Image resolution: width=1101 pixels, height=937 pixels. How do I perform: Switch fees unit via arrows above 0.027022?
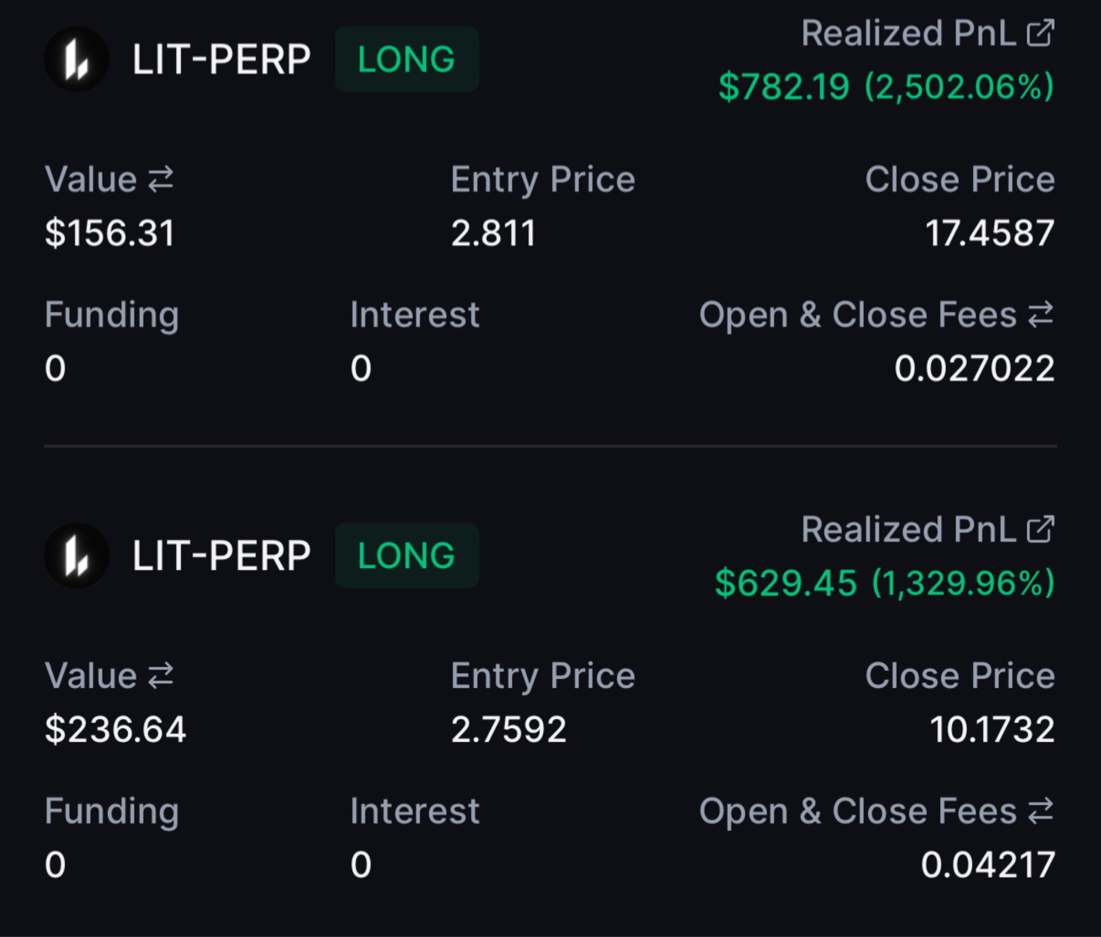1041,315
